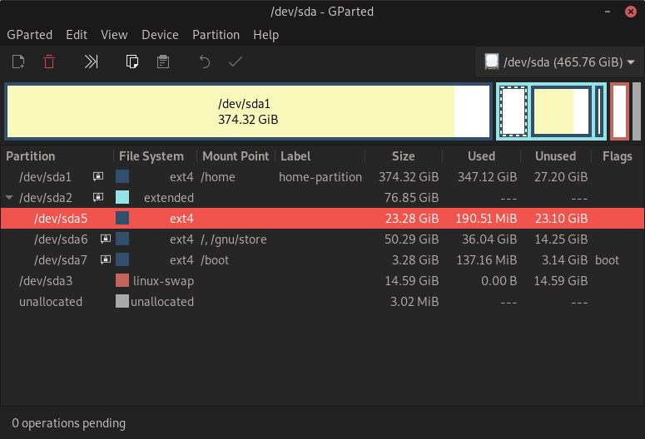645x439 pixels.
Task: Click the Paste partition toolbar icon
Action: tap(163, 62)
